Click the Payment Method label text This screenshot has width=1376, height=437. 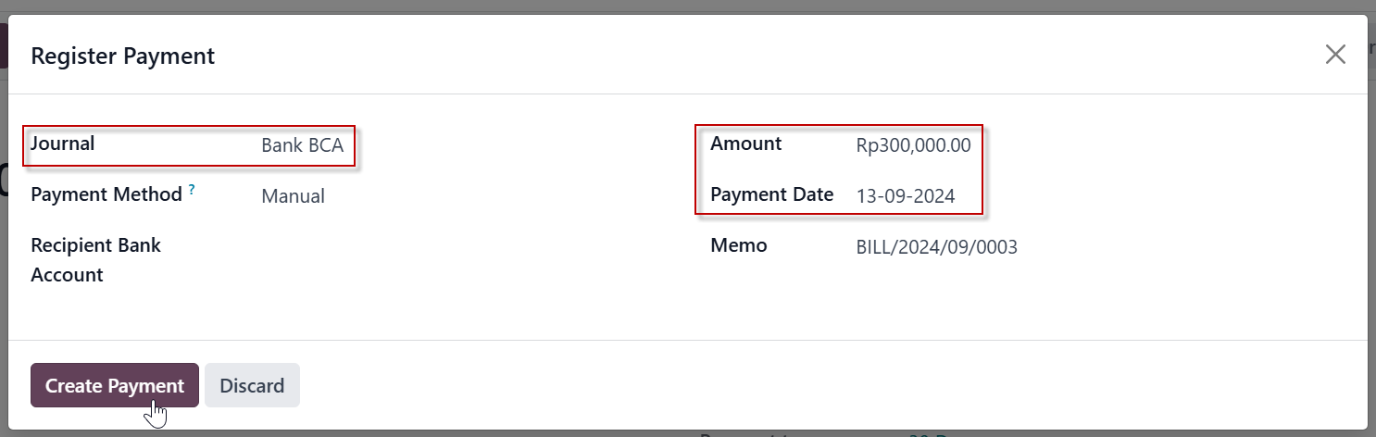click(106, 194)
